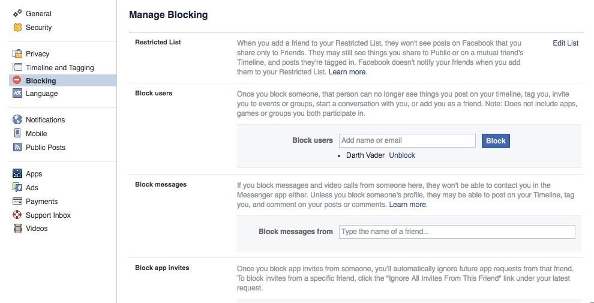Click the red Blocking icon

17,80
